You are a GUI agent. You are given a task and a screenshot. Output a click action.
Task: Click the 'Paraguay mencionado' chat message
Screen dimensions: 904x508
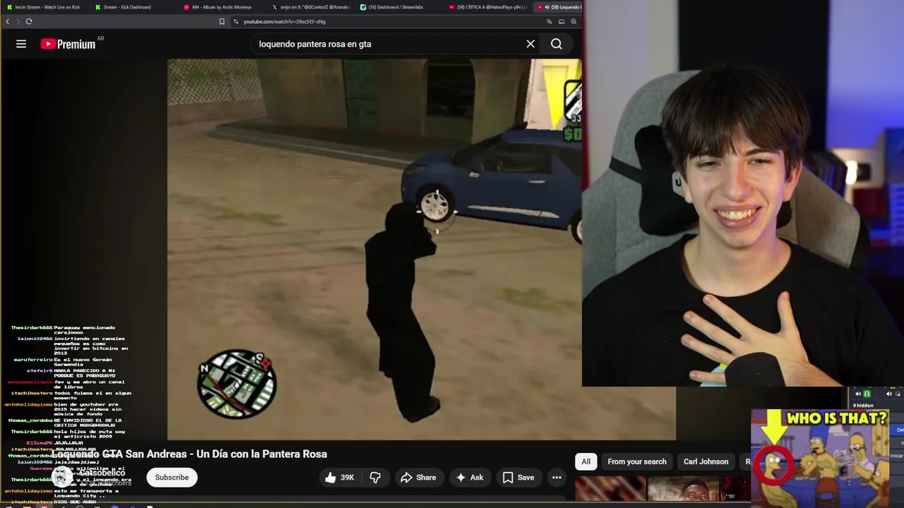pyautogui.click(x=84, y=330)
